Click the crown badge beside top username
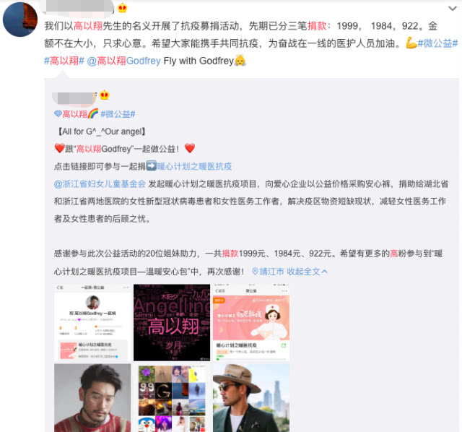The height and width of the screenshot is (432, 462). point(122,8)
